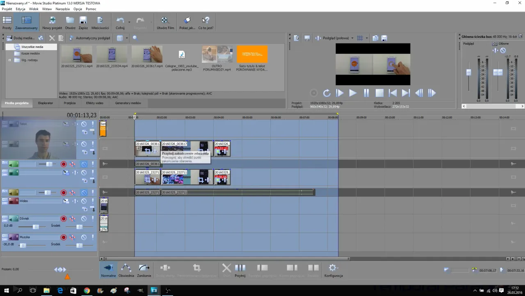Select the Zanikanie fade tool
This screenshot has height=296, width=525.
[x=144, y=271]
